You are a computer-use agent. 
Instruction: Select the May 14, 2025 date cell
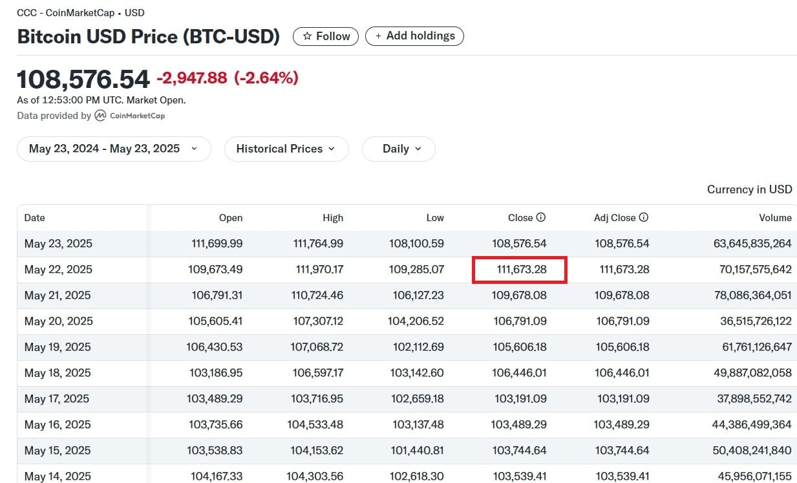(58, 477)
